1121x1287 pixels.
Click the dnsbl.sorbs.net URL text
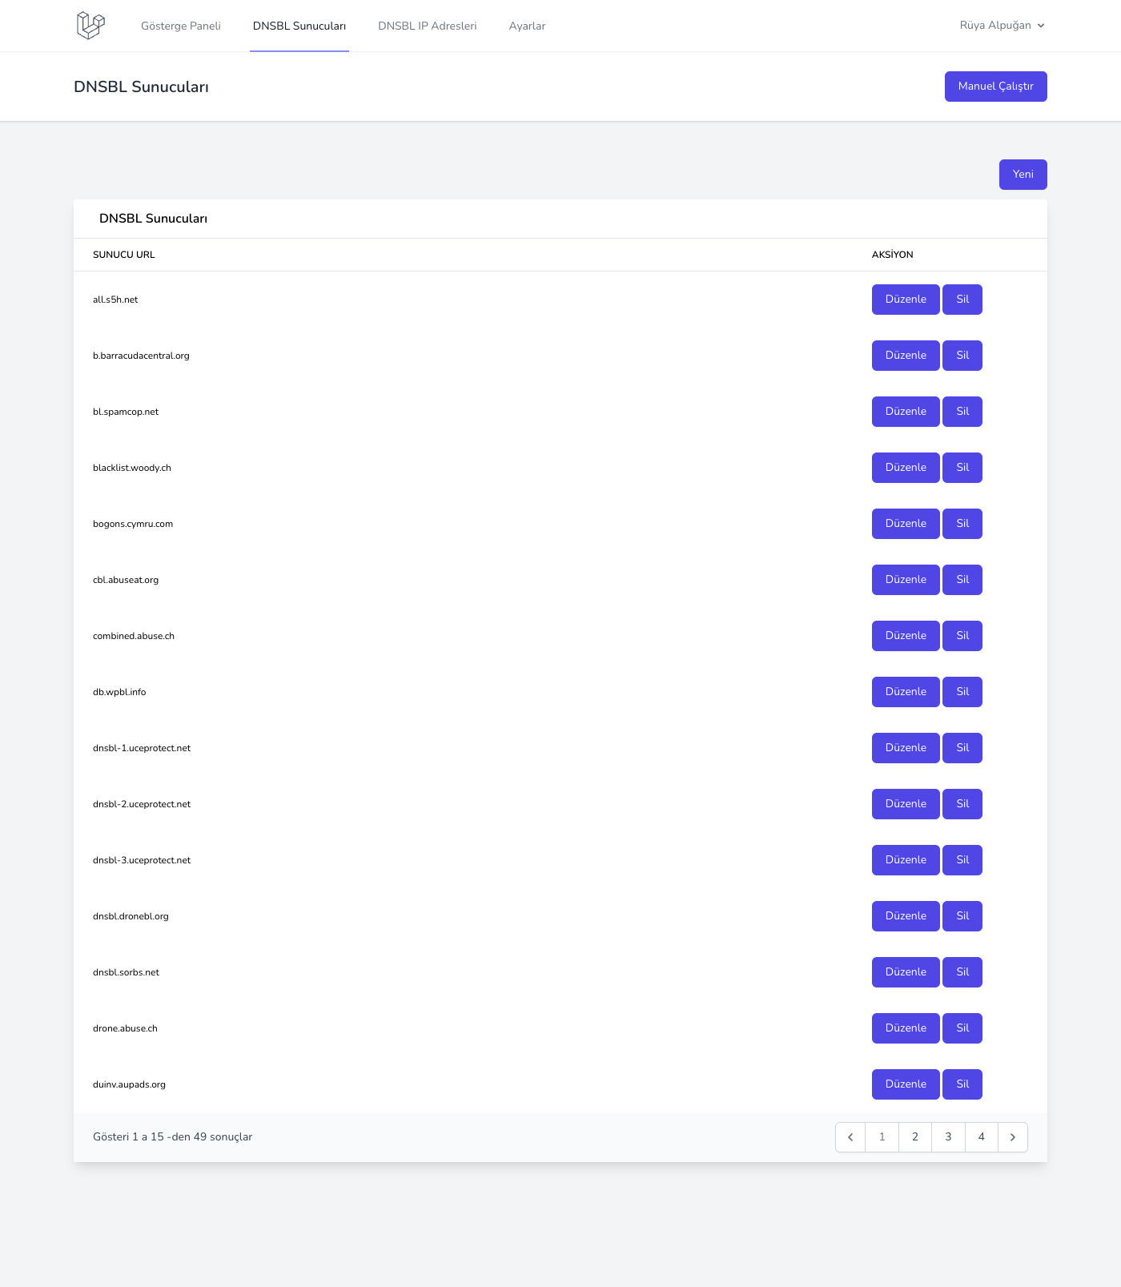[126, 972]
